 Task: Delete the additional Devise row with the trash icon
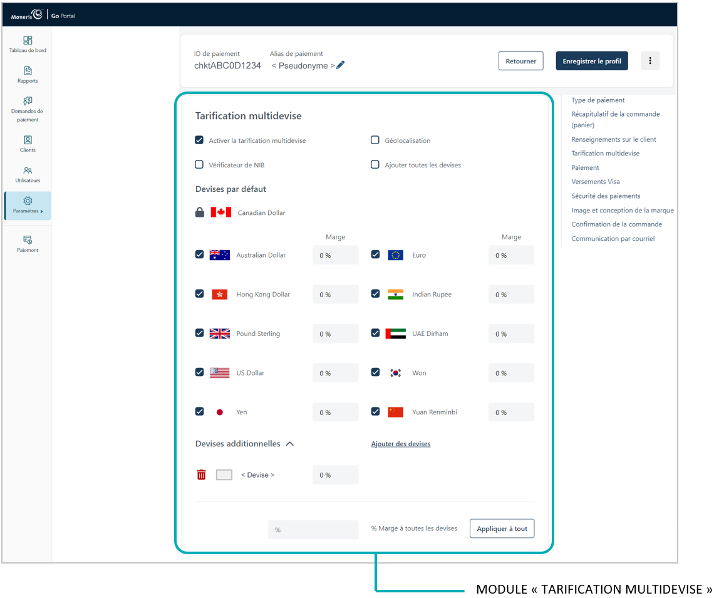(x=201, y=475)
